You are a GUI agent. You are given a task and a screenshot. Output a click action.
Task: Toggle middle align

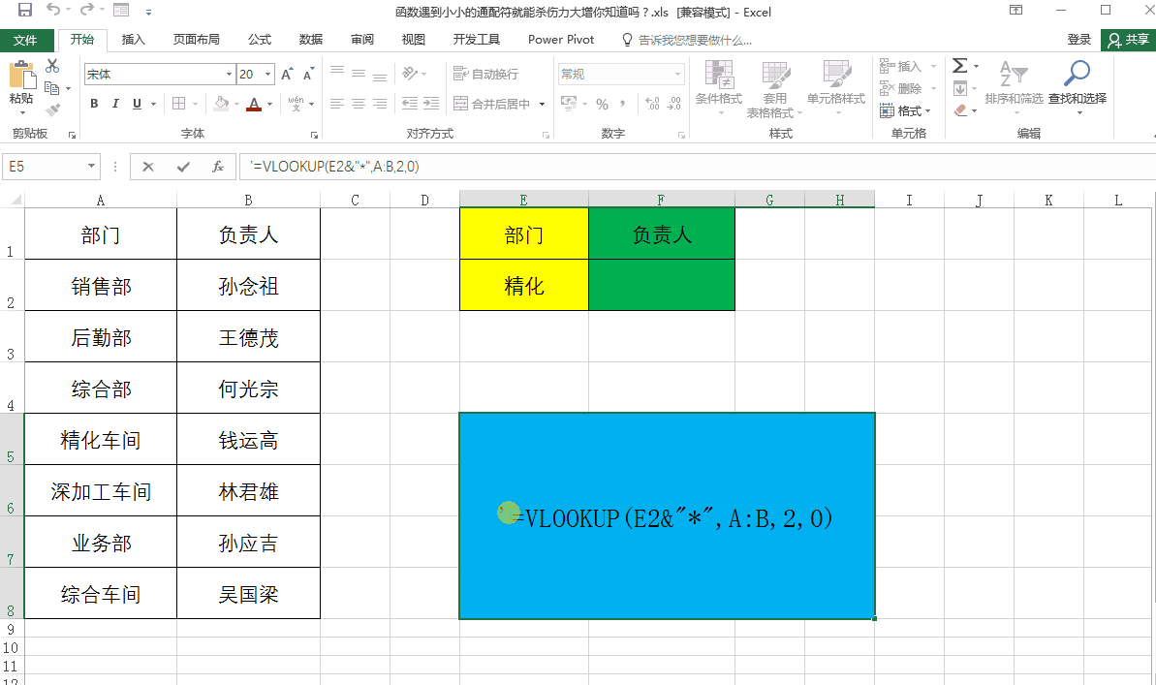pyautogui.click(x=359, y=74)
